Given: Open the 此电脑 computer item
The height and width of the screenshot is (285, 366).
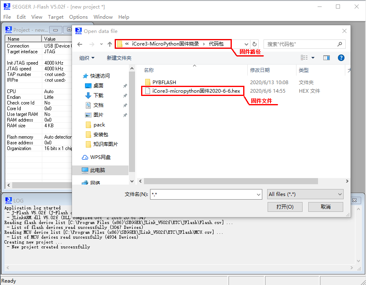Looking at the screenshot, I should pos(98,170).
